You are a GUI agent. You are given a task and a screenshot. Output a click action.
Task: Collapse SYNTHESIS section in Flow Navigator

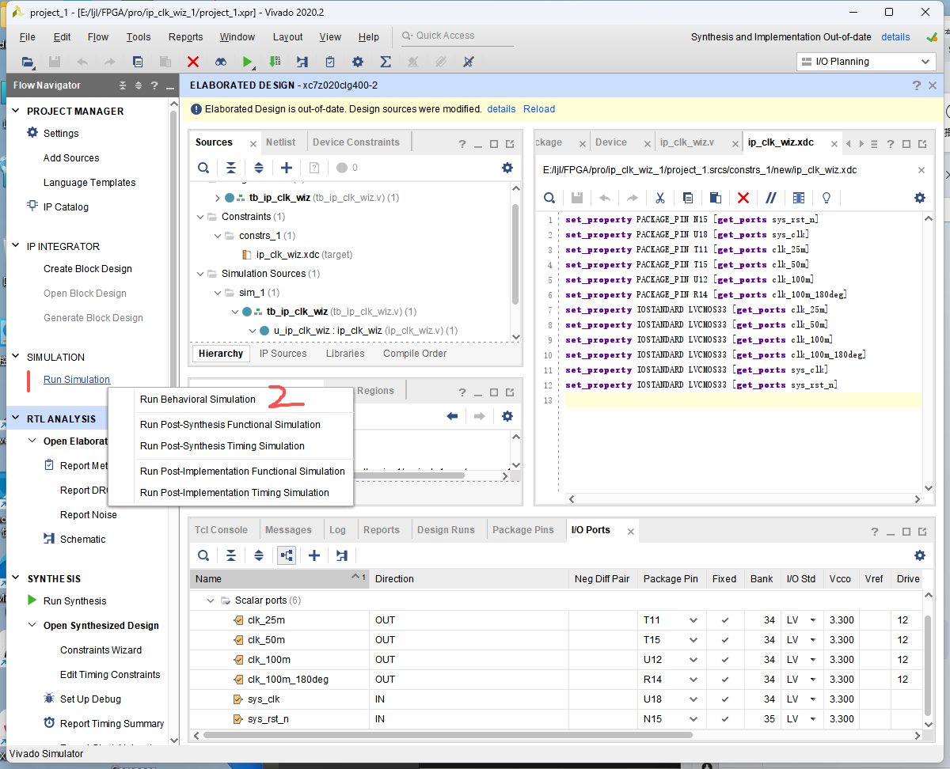tap(16, 578)
